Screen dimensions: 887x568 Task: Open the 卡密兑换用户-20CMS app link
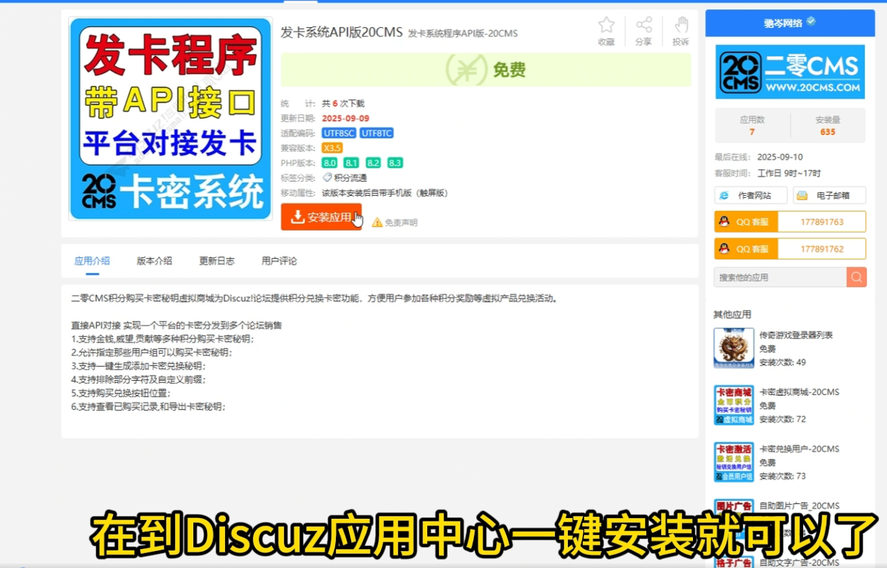pyautogui.click(x=799, y=448)
